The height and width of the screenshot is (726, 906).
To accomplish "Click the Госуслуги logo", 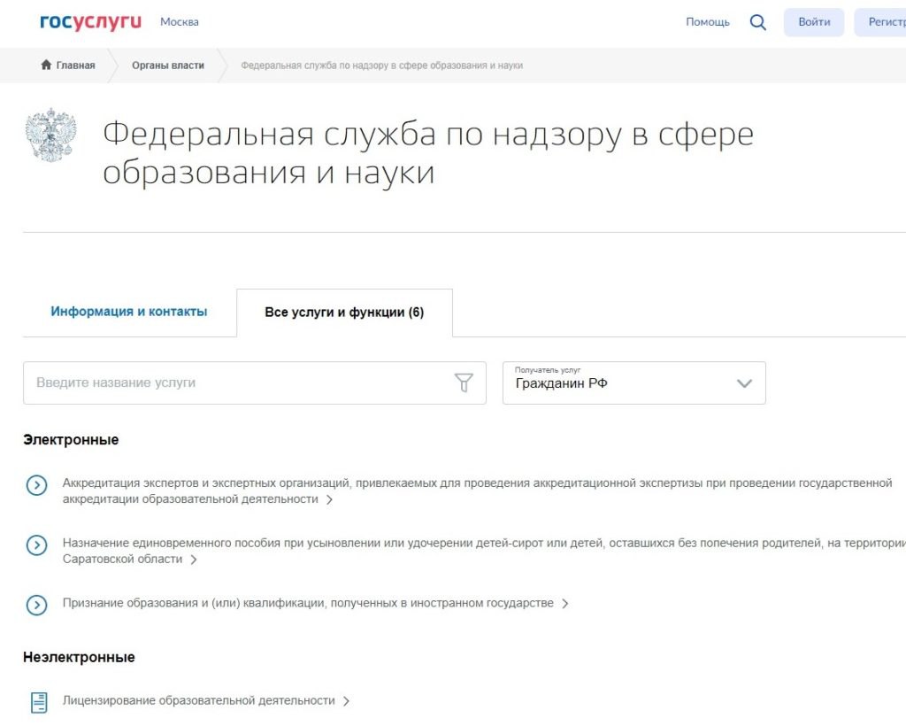I will pos(90,22).
